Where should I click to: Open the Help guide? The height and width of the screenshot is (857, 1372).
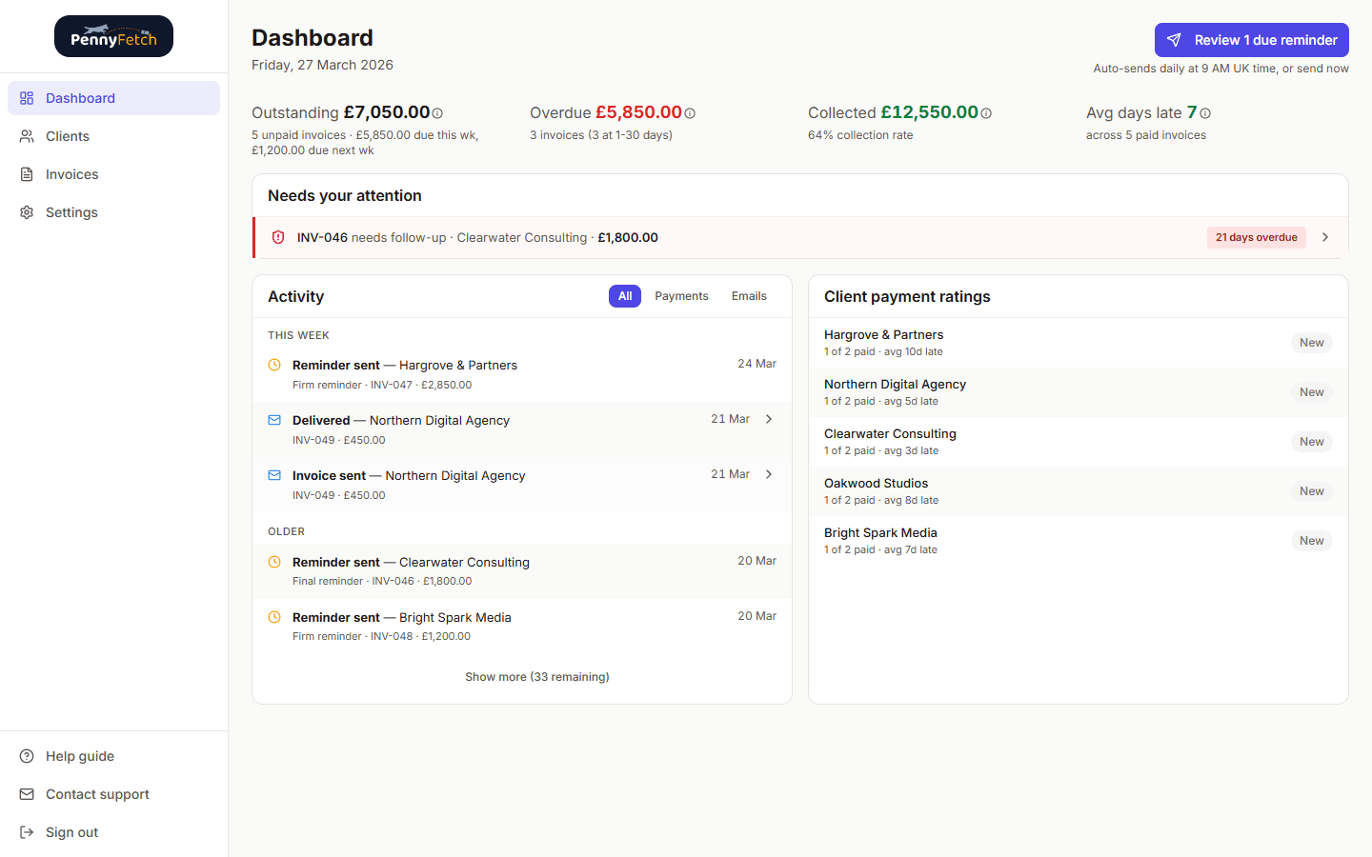(80, 756)
